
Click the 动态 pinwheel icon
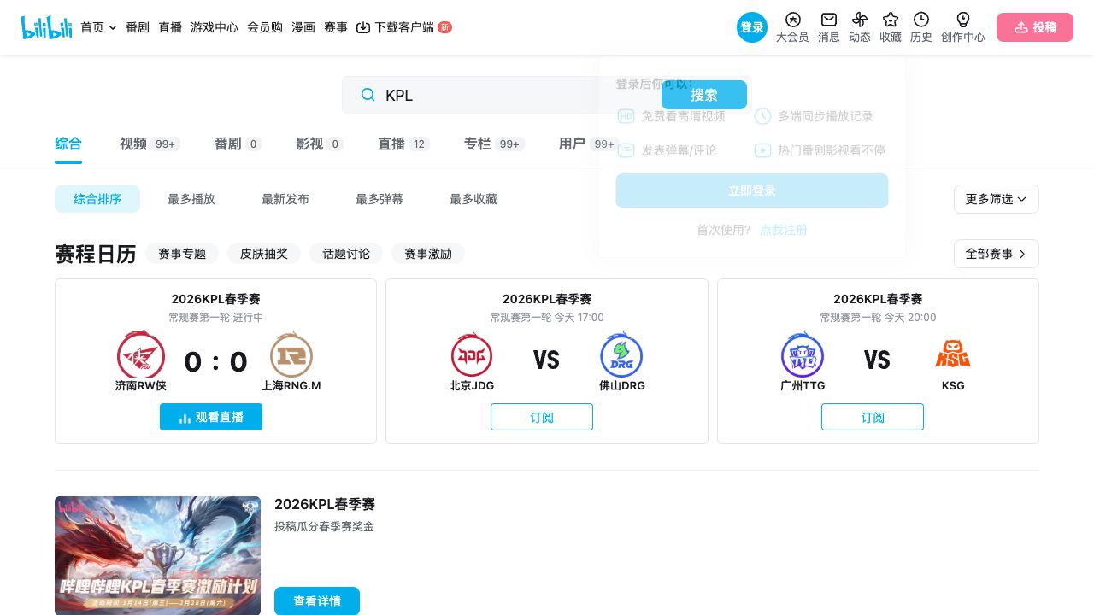click(x=860, y=20)
